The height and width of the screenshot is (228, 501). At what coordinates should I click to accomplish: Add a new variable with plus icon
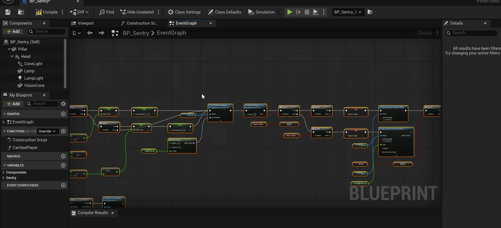(63, 165)
